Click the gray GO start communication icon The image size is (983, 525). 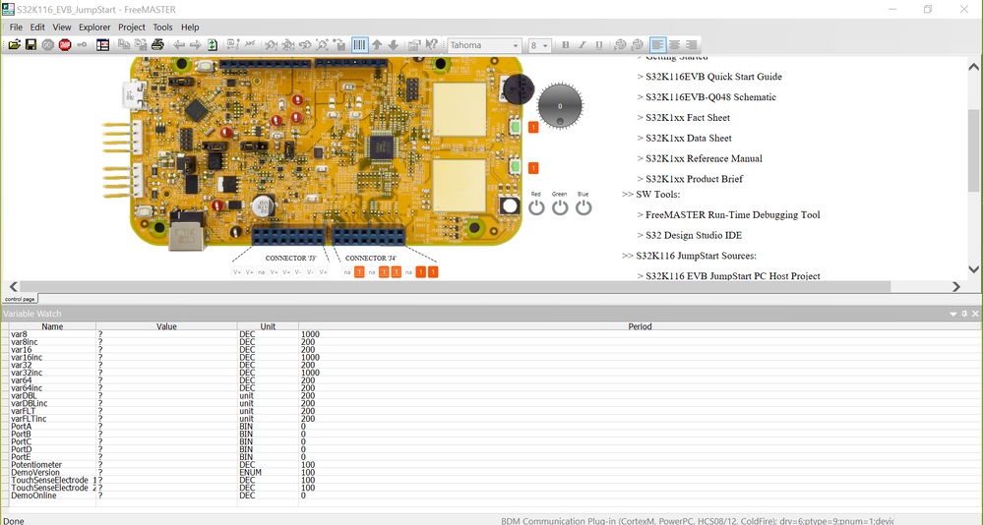point(47,45)
